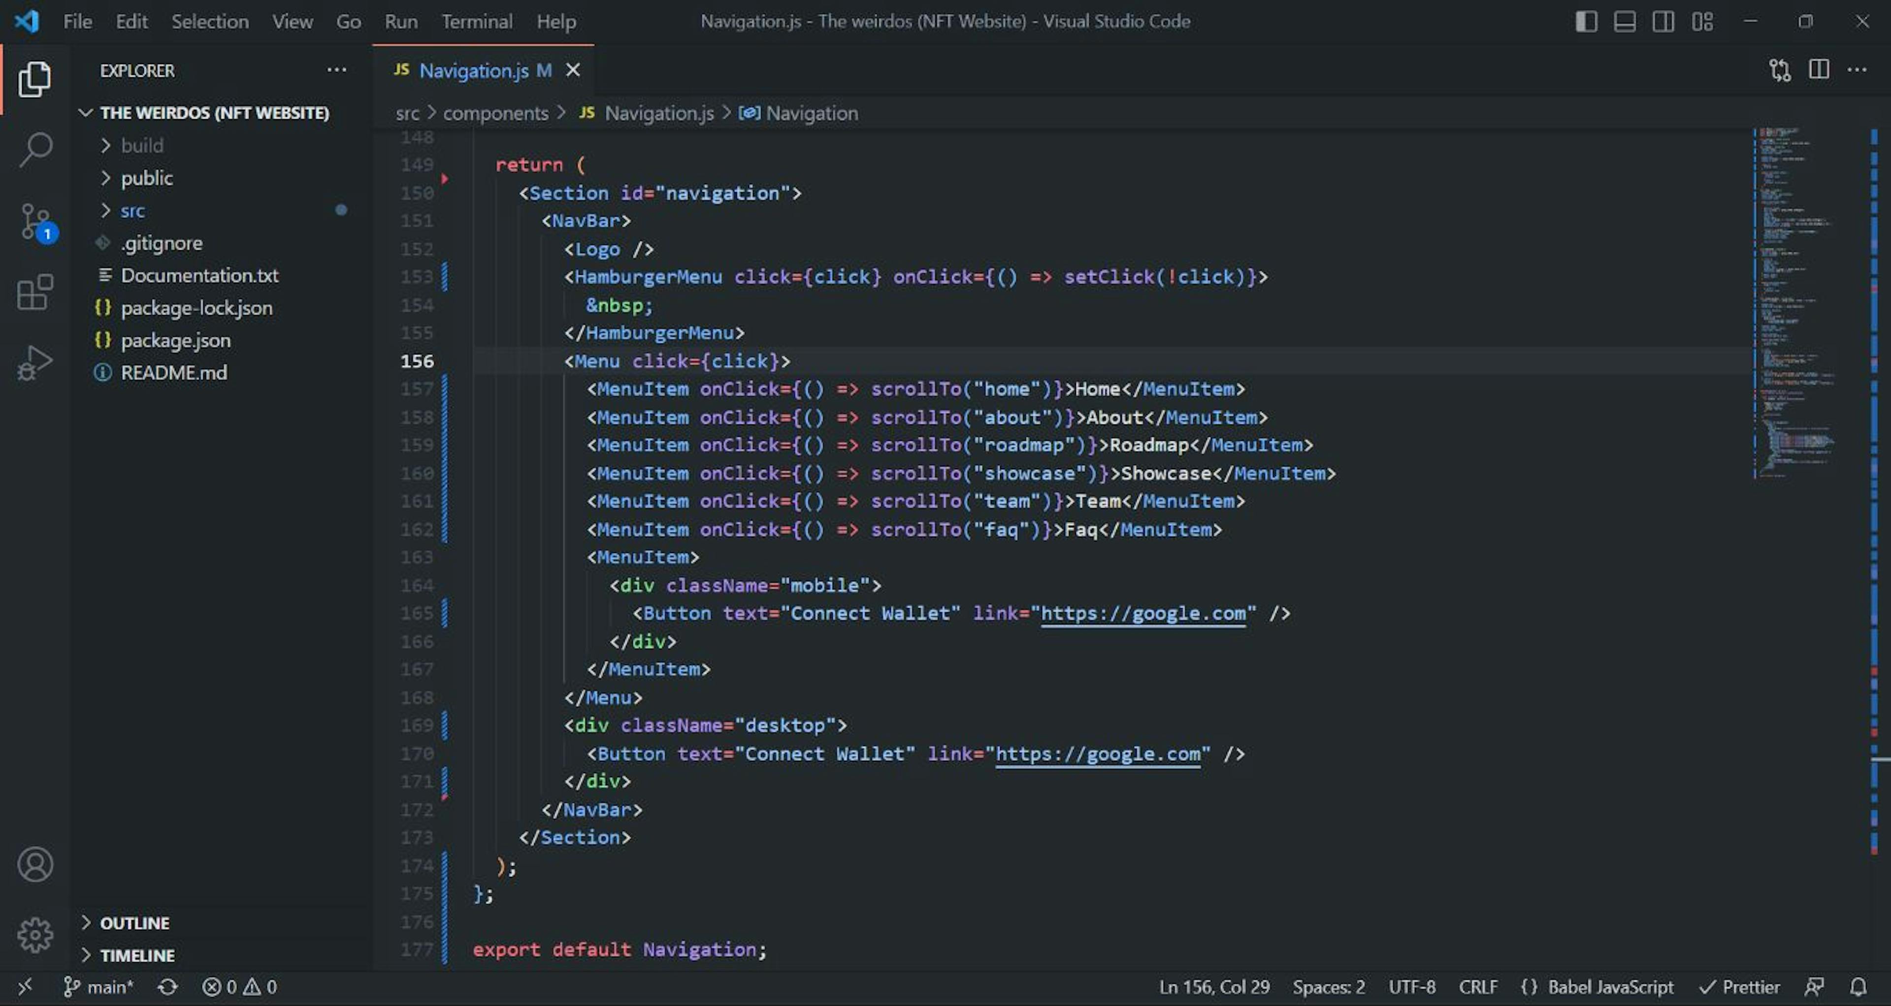Click the main* branch indicator

coord(99,986)
